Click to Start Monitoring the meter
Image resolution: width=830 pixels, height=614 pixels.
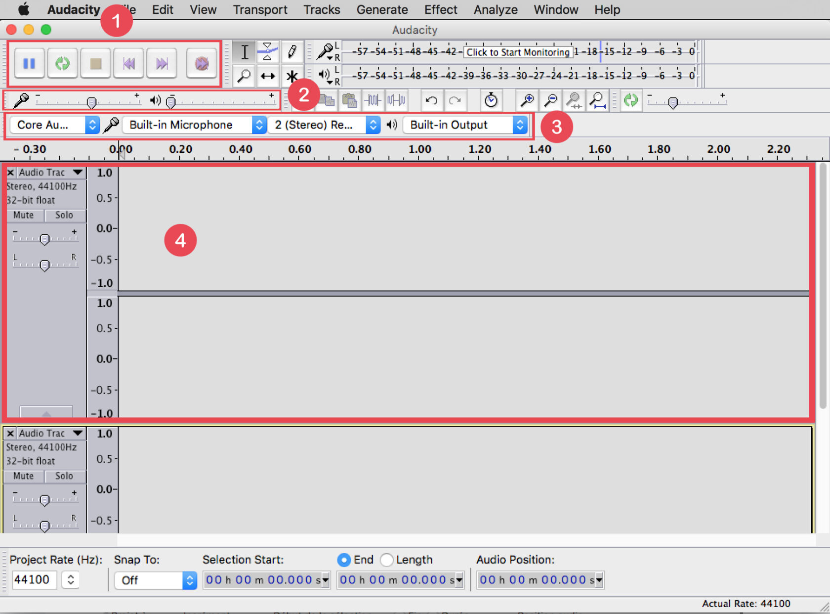(x=517, y=52)
